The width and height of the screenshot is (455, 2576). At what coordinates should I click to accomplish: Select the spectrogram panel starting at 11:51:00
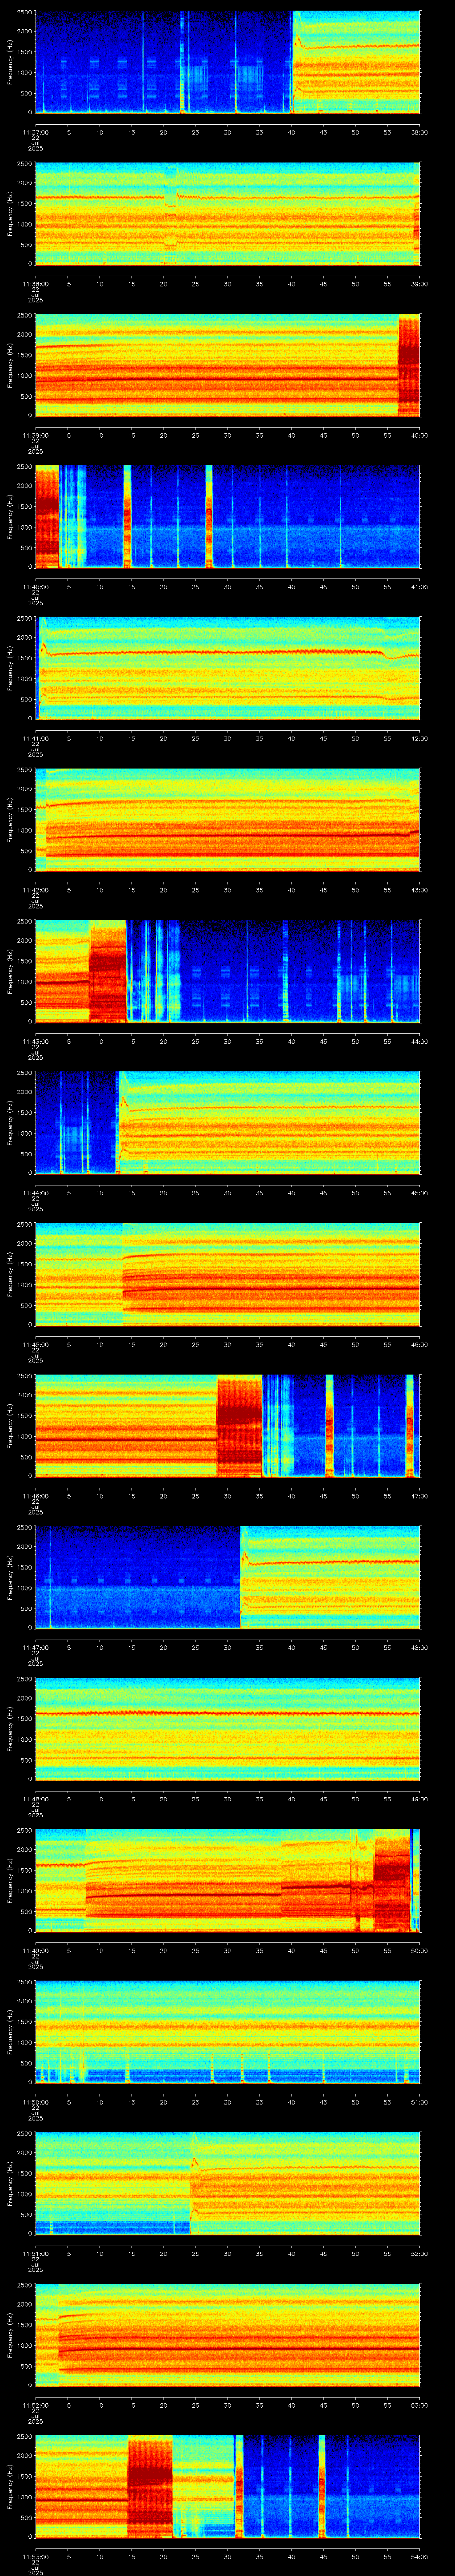click(228, 2183)
